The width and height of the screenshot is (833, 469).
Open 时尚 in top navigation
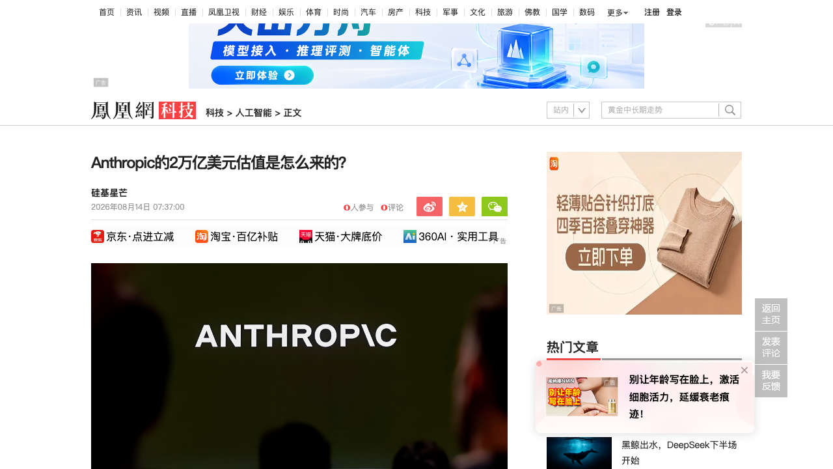341,12
